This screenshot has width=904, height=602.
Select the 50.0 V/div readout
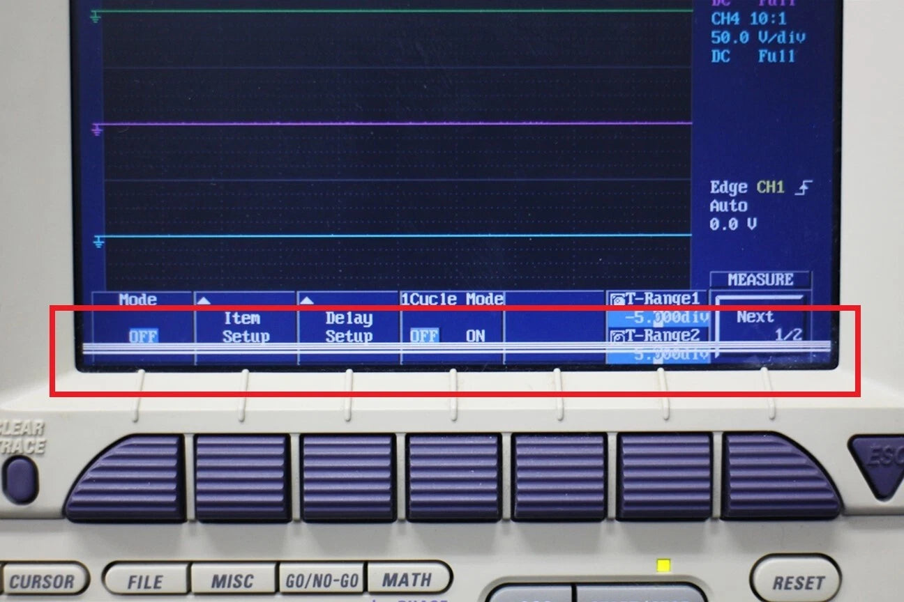(758, 38)
